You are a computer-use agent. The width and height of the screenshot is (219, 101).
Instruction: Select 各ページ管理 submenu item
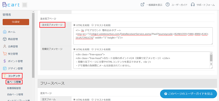pos(14,82)
